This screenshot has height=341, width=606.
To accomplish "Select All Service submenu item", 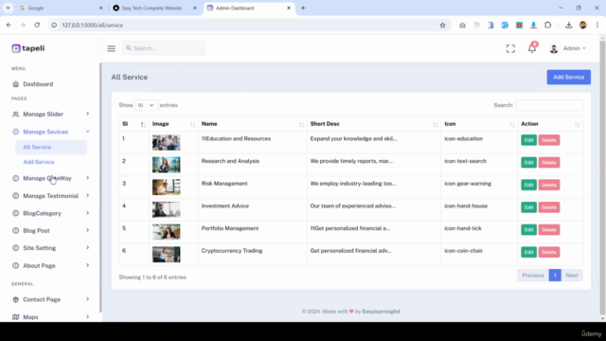I will [x=51, y=147].
